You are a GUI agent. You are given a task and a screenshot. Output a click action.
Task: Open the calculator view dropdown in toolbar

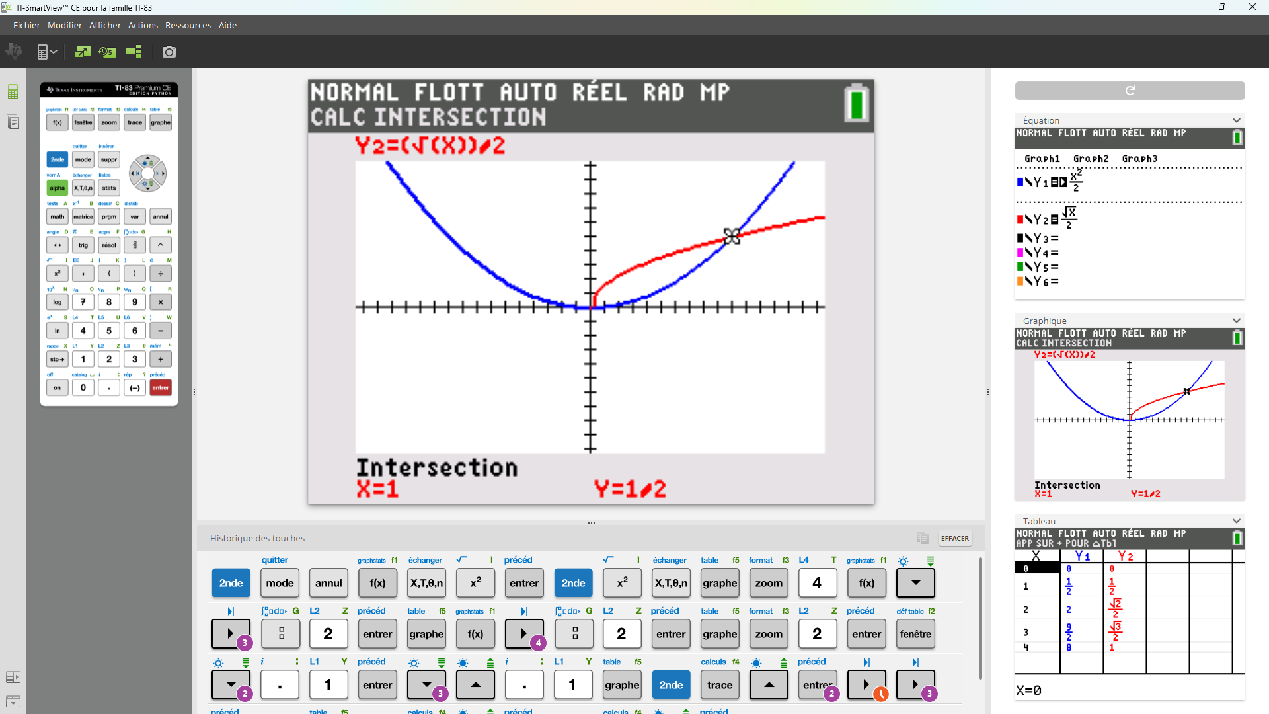[x=47, y=52]
